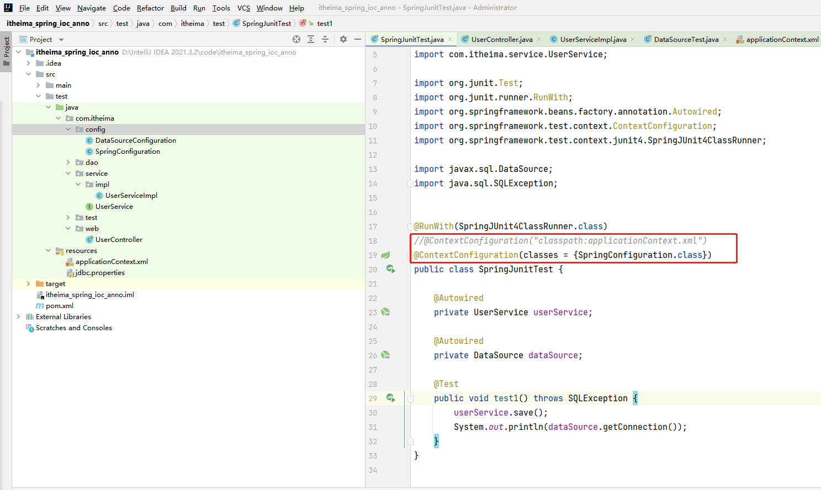This screenshot has height=490, width=821.
Task: Switch to UserController.java tab
Action: 501,39
